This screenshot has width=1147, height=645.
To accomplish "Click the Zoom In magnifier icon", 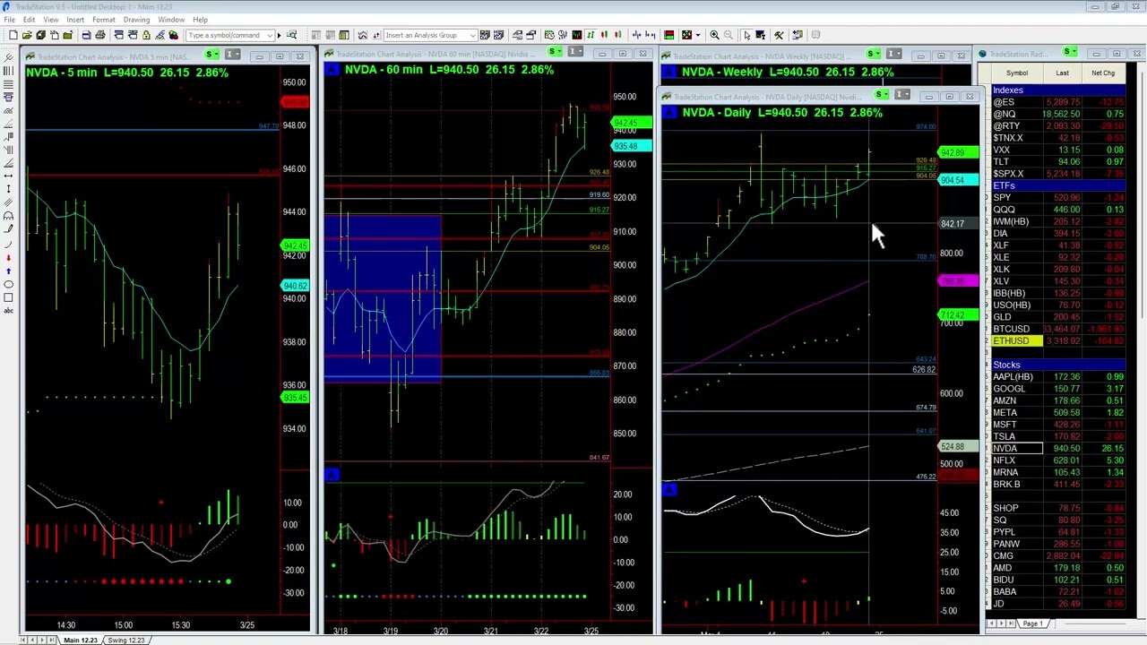I will tap(715, 35).
